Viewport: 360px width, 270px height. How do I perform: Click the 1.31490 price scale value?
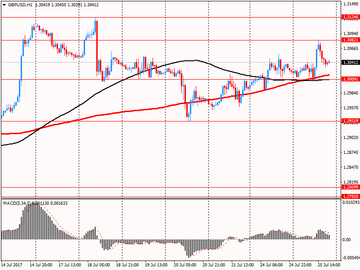click(351, 4)
